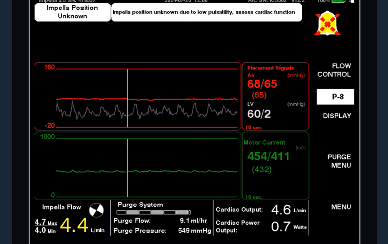Click the Purge System label
The image size is (388, 244).
(x=140, y=205)
